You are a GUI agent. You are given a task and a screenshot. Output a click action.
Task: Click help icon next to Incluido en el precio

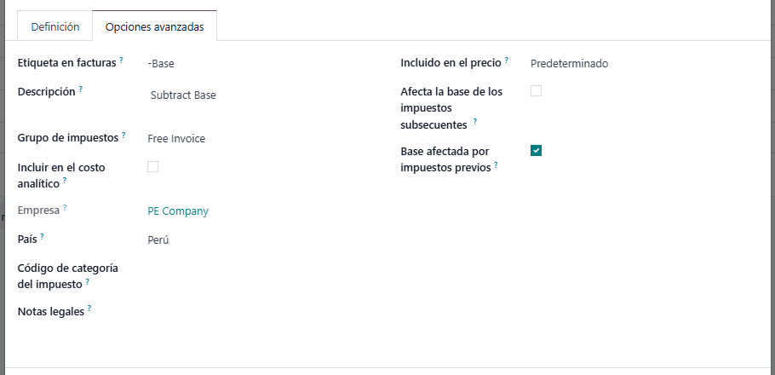507,60
